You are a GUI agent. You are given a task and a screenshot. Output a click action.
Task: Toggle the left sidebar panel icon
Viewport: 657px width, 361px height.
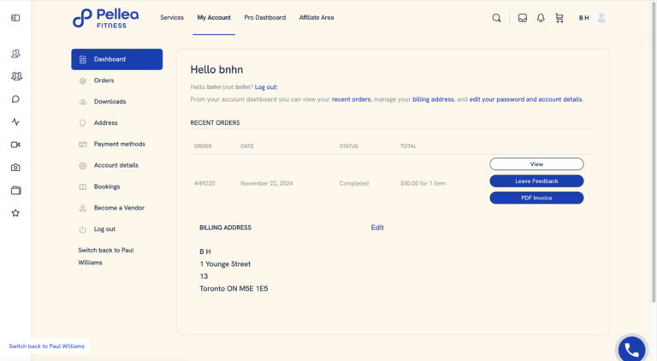pyautogui.click(x=15, y=18)
